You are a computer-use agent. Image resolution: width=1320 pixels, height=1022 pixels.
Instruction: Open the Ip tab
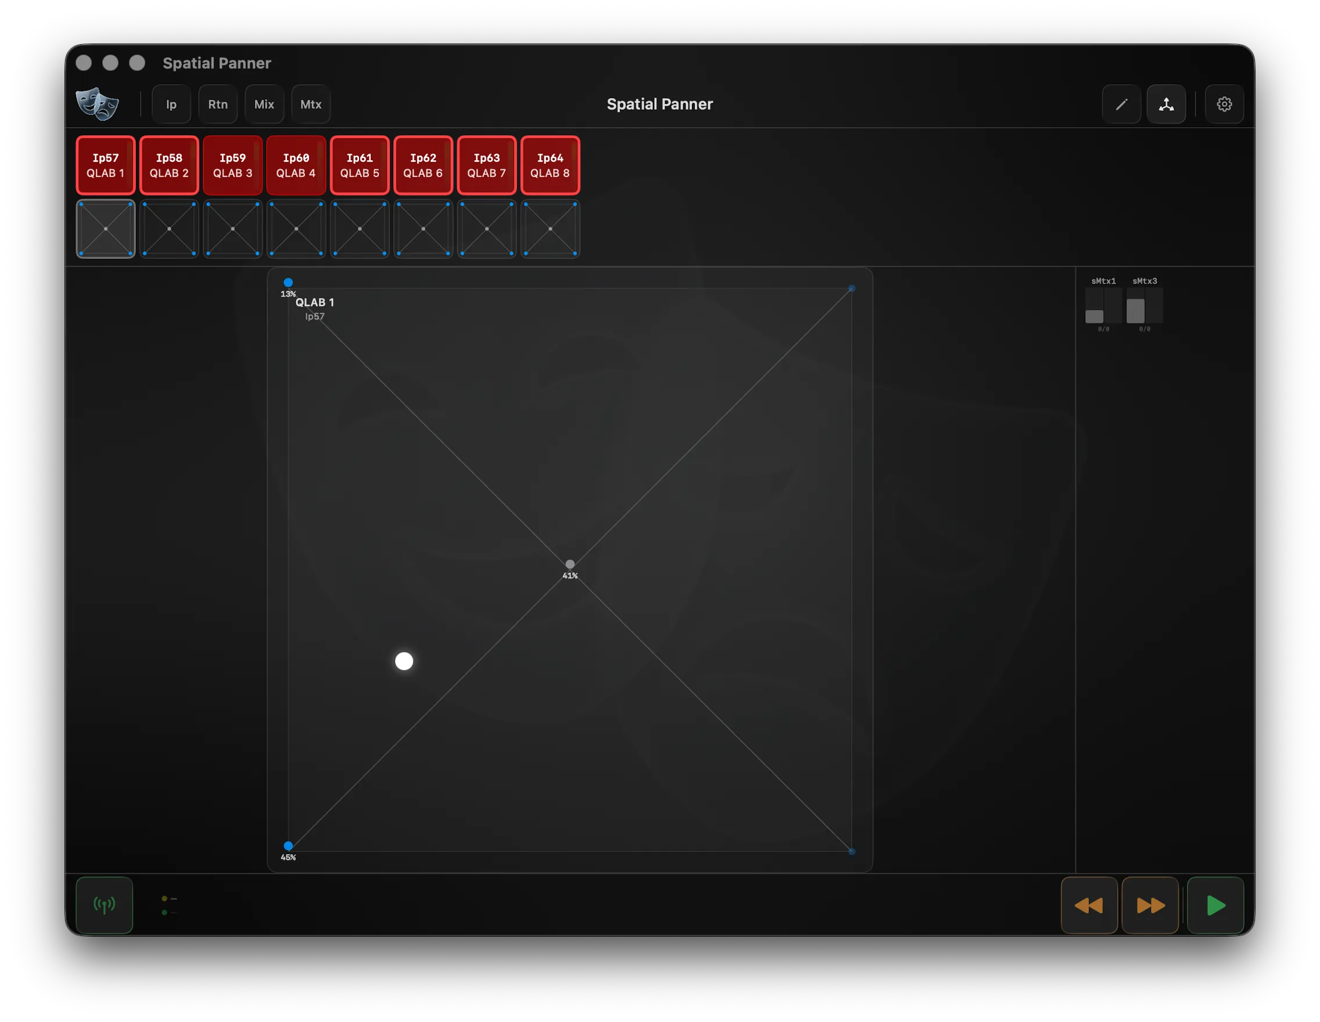point(171,104)
